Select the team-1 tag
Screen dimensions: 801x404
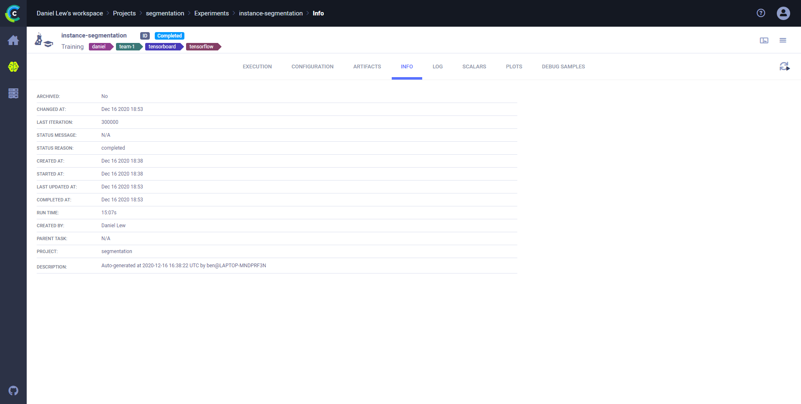coord(129,47)
